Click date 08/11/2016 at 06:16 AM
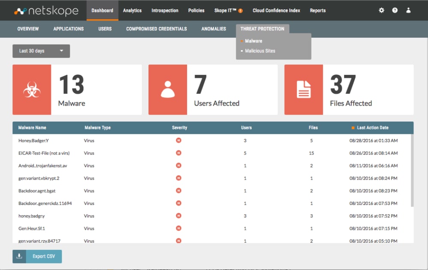428x270 pixels. 373,166
